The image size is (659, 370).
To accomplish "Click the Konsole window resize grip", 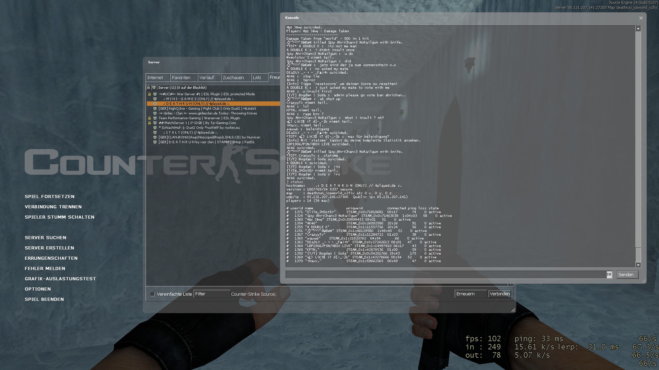I will click(644, 281).
